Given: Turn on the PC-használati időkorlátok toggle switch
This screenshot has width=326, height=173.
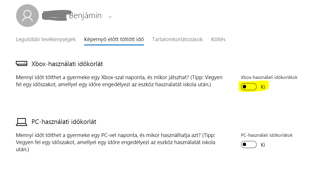Looking at the screenshot, I should click(x=248, y=145).
